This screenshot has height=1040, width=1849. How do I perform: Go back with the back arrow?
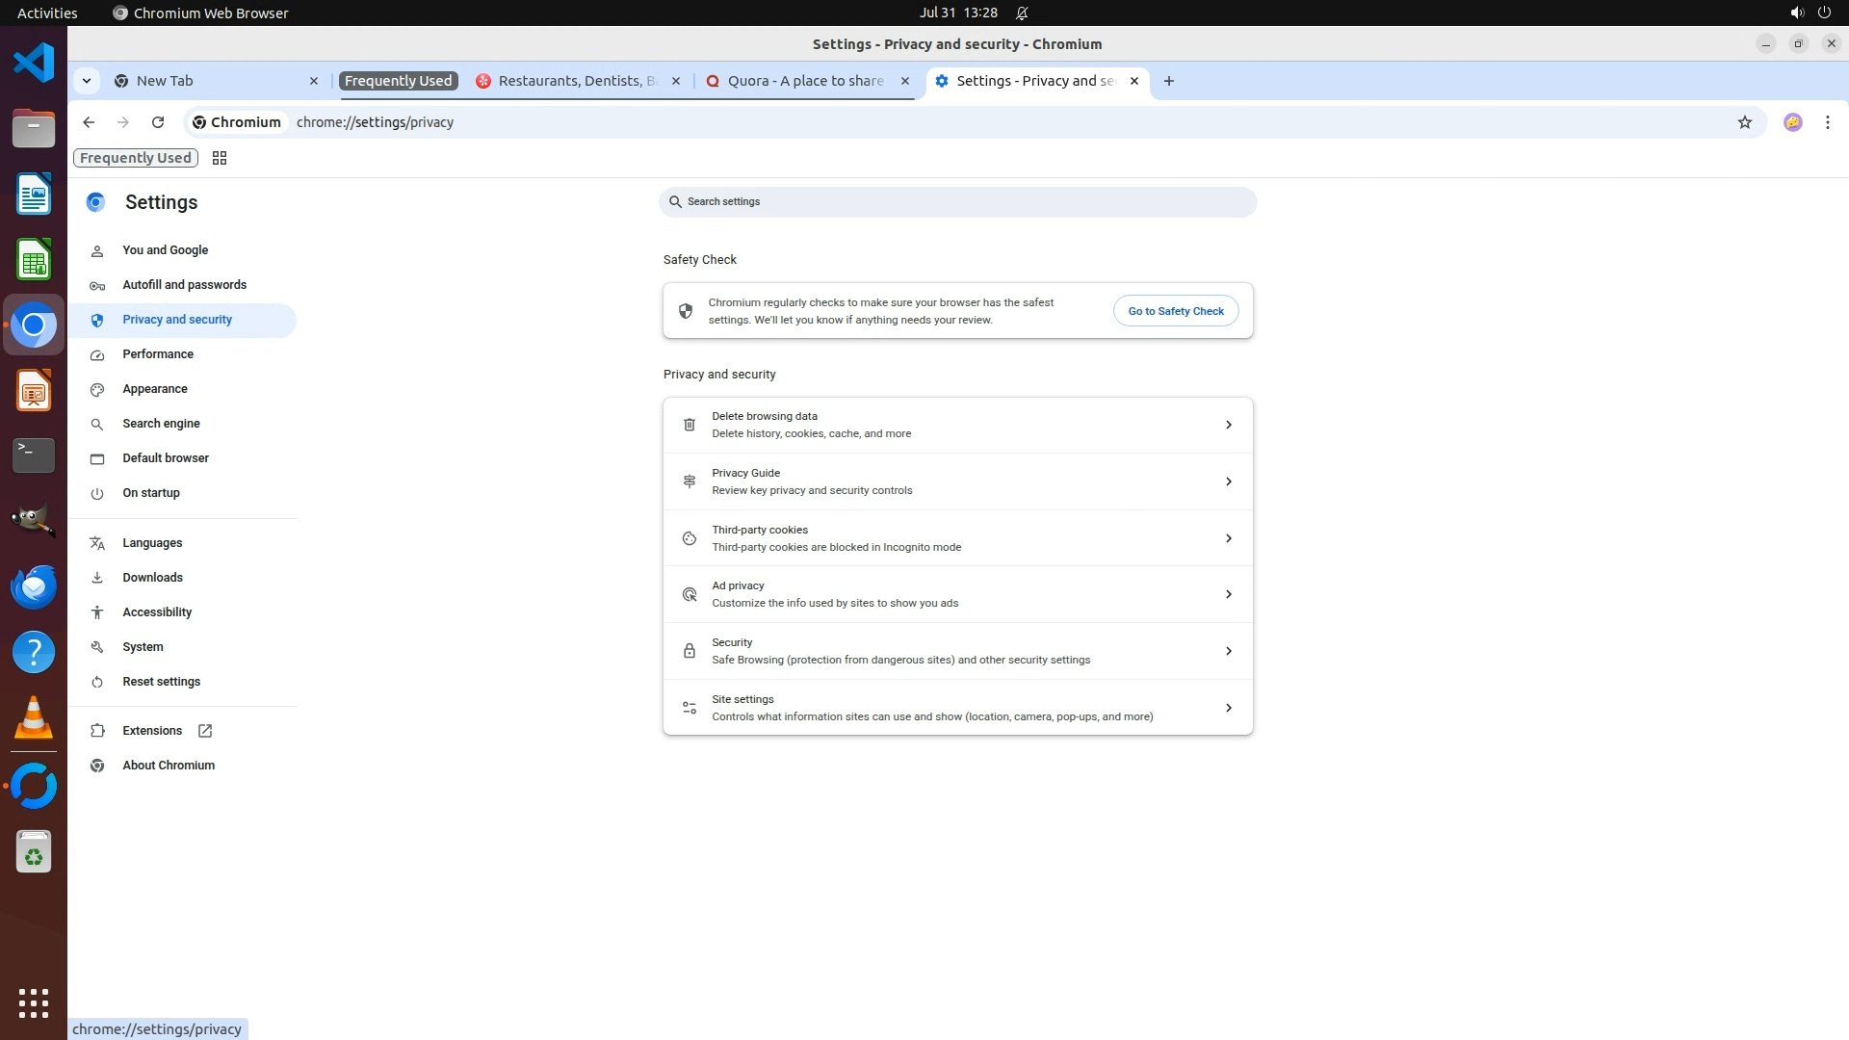point(89,122)
